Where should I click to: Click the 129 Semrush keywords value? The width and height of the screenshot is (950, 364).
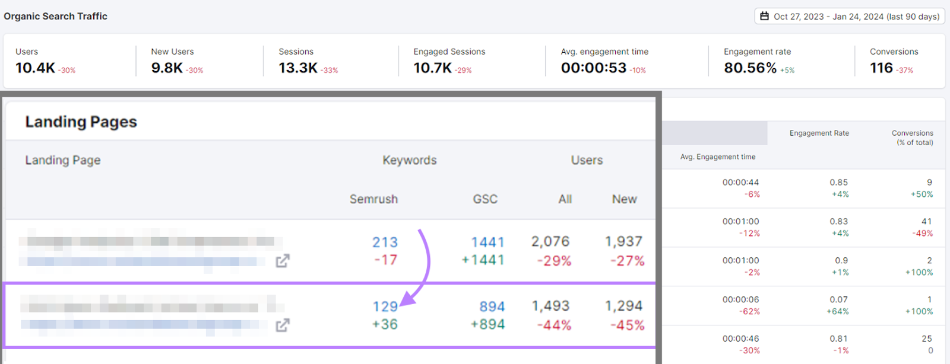[385, 306]
